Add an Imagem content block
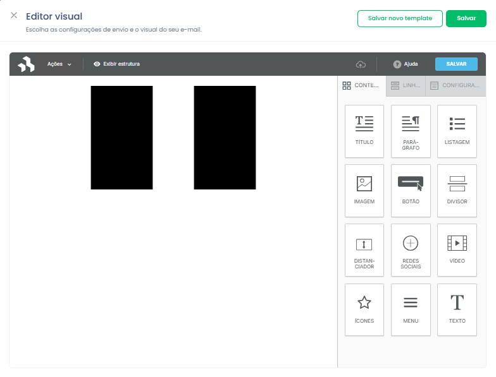496x377 pixels. pyautogui.click(x=364, y=191)
